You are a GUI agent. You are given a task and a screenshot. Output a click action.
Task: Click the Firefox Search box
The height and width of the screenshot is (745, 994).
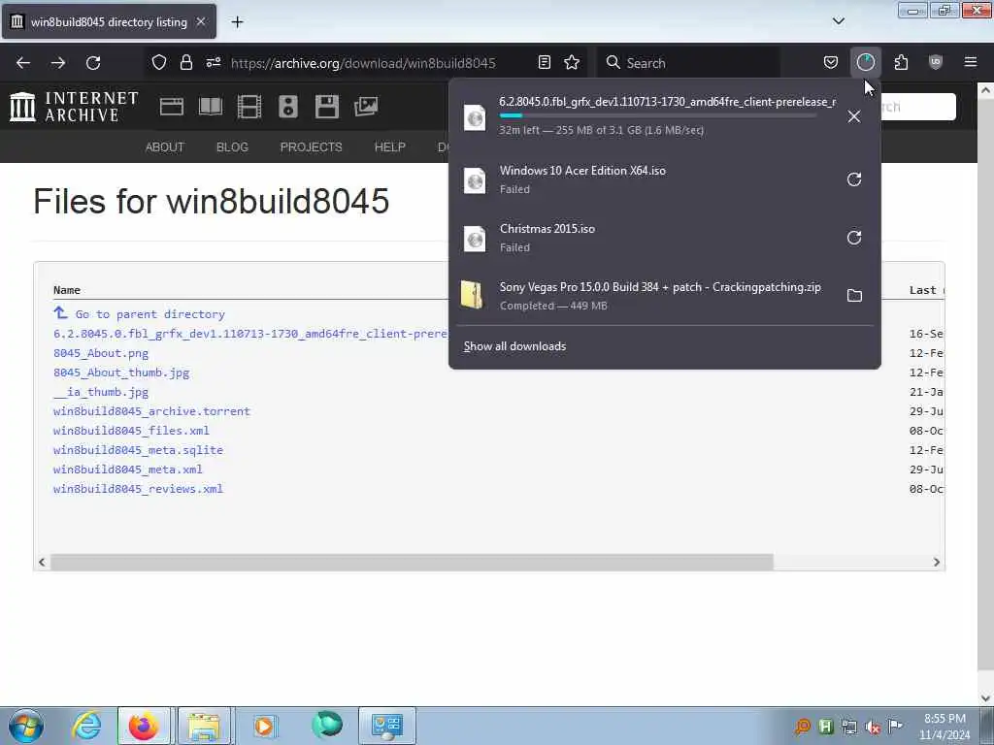(688, 63)
